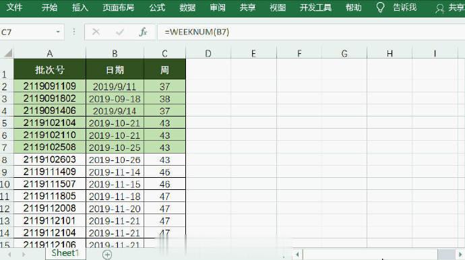Screen dimensions: 465x260
Task: Confirm entry with the checkmark icon
Action: [x=120, y=32]
